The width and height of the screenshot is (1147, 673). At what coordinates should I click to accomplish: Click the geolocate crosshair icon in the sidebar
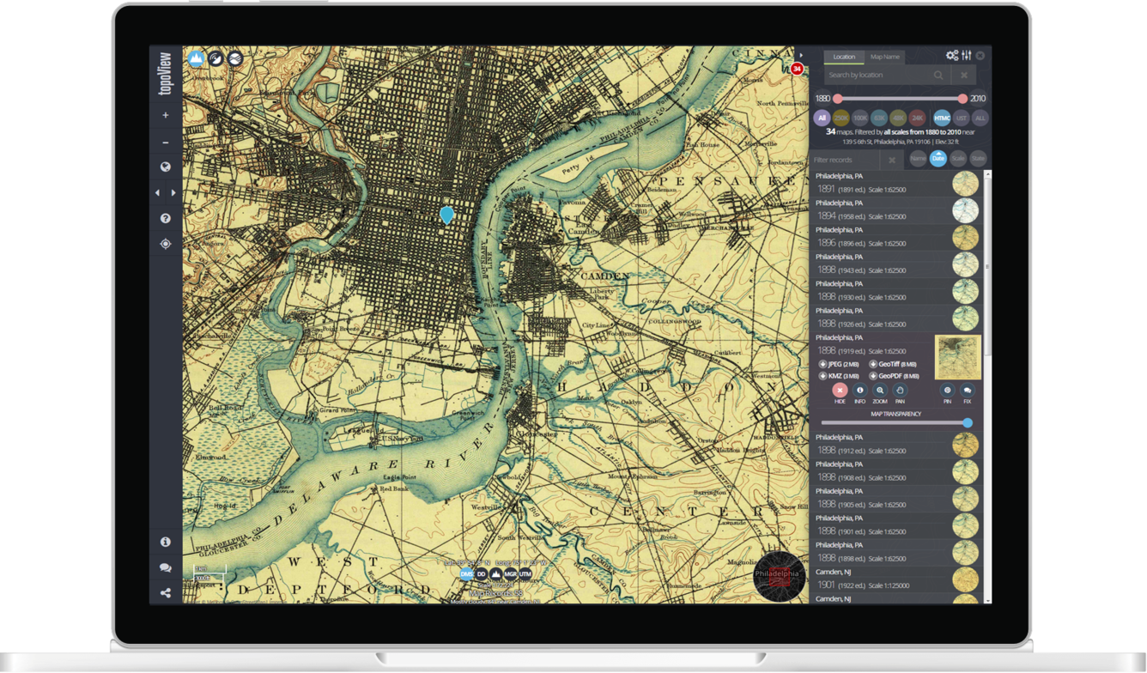[x=166, y=244]
